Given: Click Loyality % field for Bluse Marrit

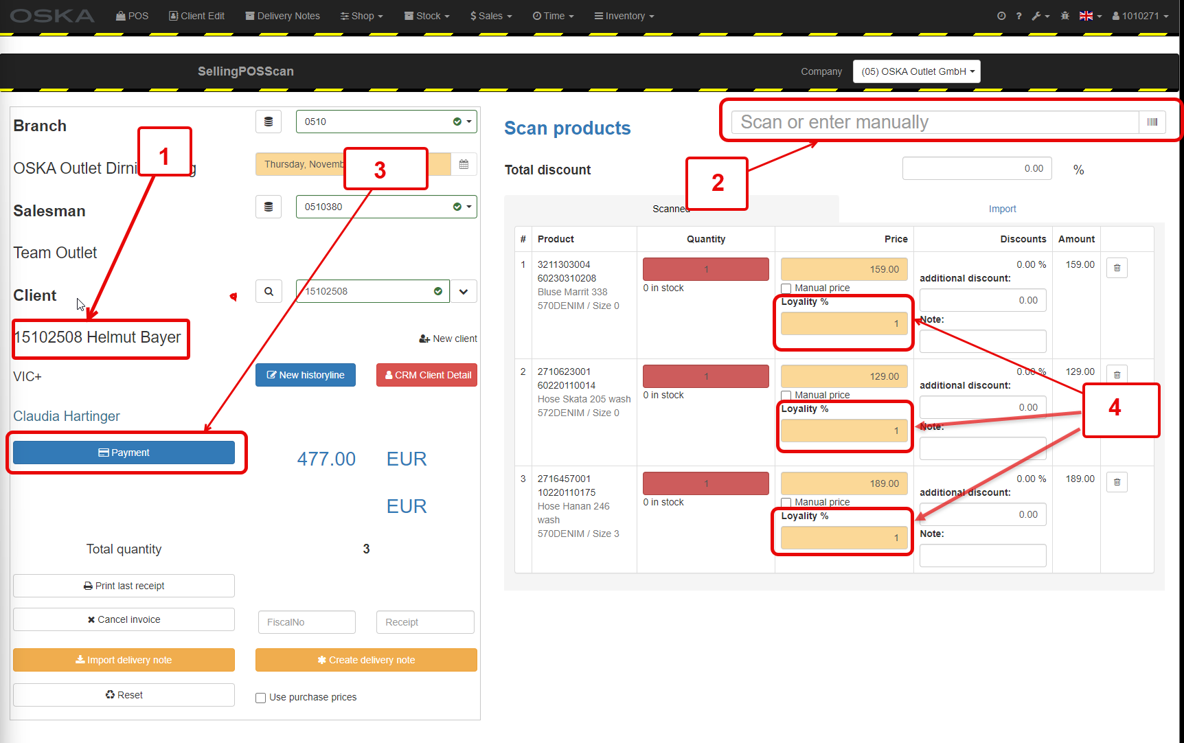Looking at the screenshot, I should (x=844, y=323).
